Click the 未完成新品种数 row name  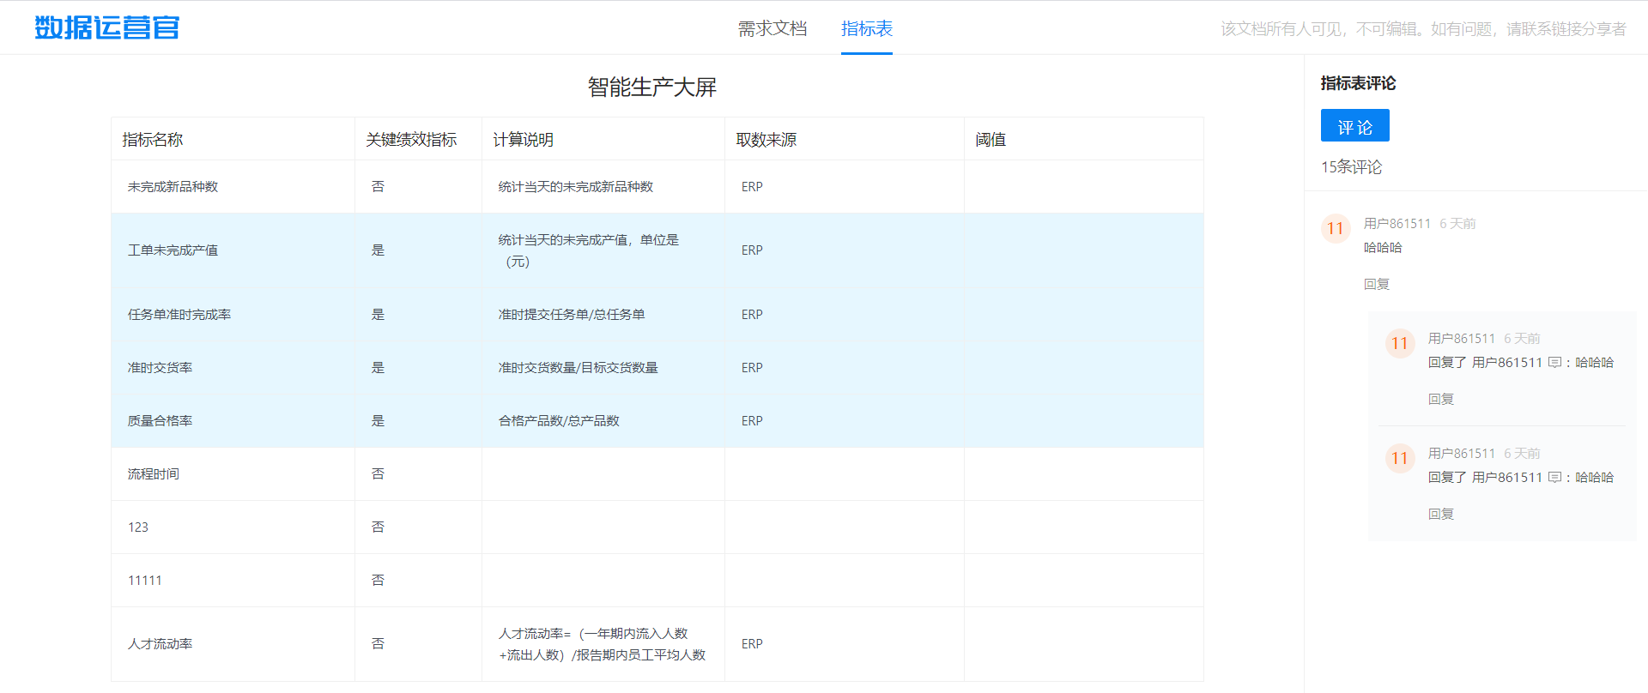tap(173, 187)
